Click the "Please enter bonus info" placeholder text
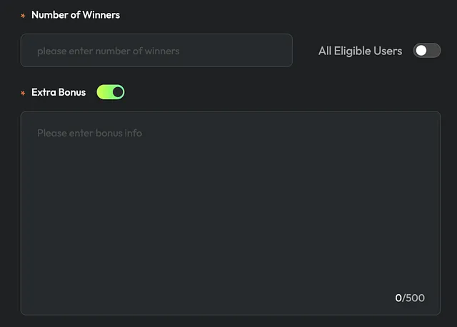 pos(89,133)
